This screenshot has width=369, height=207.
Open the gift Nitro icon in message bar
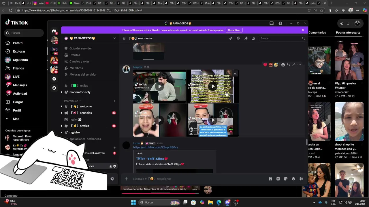[270, 179]
